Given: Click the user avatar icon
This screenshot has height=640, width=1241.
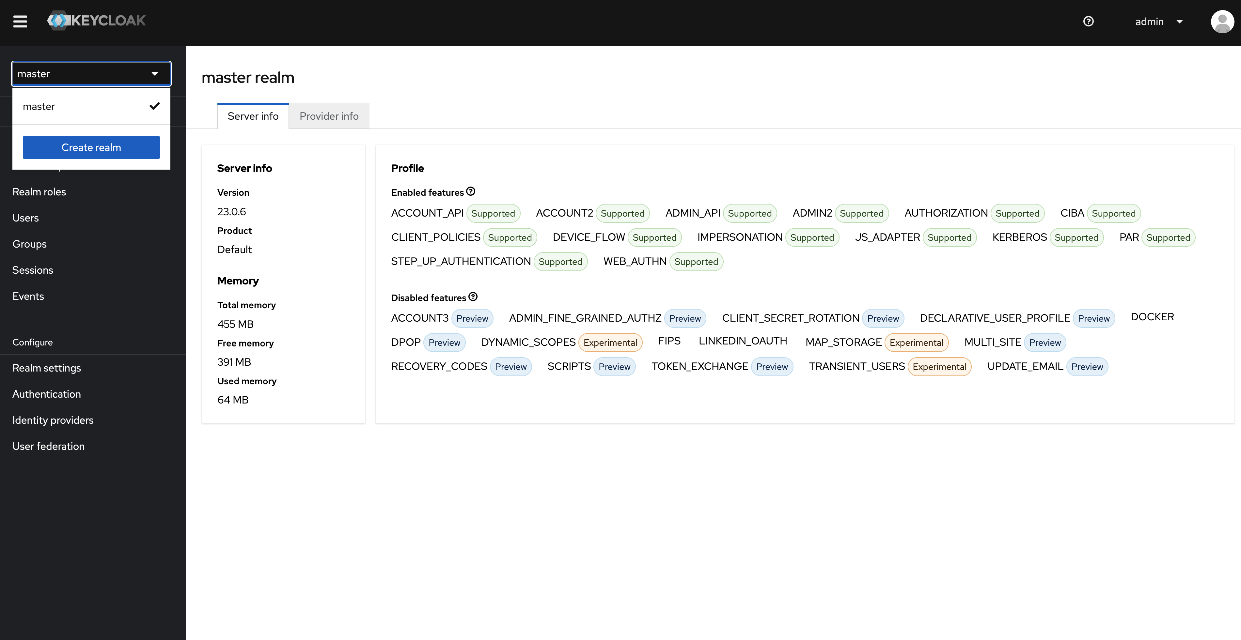Looking at the screenshot, I should click(1222, 22).
